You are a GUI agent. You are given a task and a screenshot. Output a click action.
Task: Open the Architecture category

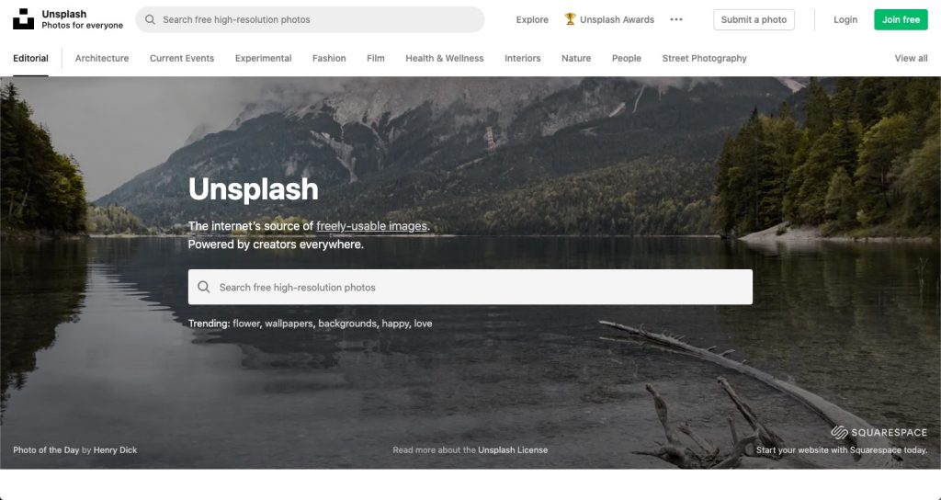(x=102, y=58)
